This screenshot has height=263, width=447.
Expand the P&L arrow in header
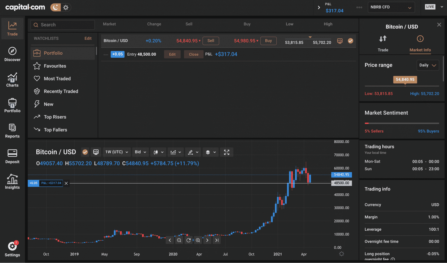pos(319,8)
